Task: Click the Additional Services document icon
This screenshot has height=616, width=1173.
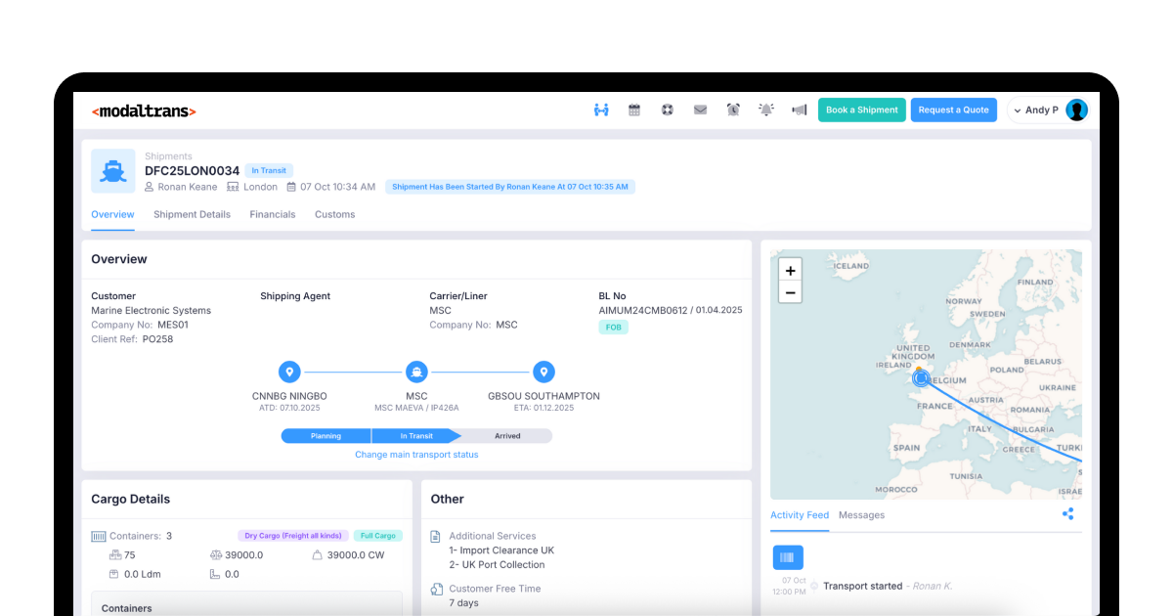Action: [436, 537]
